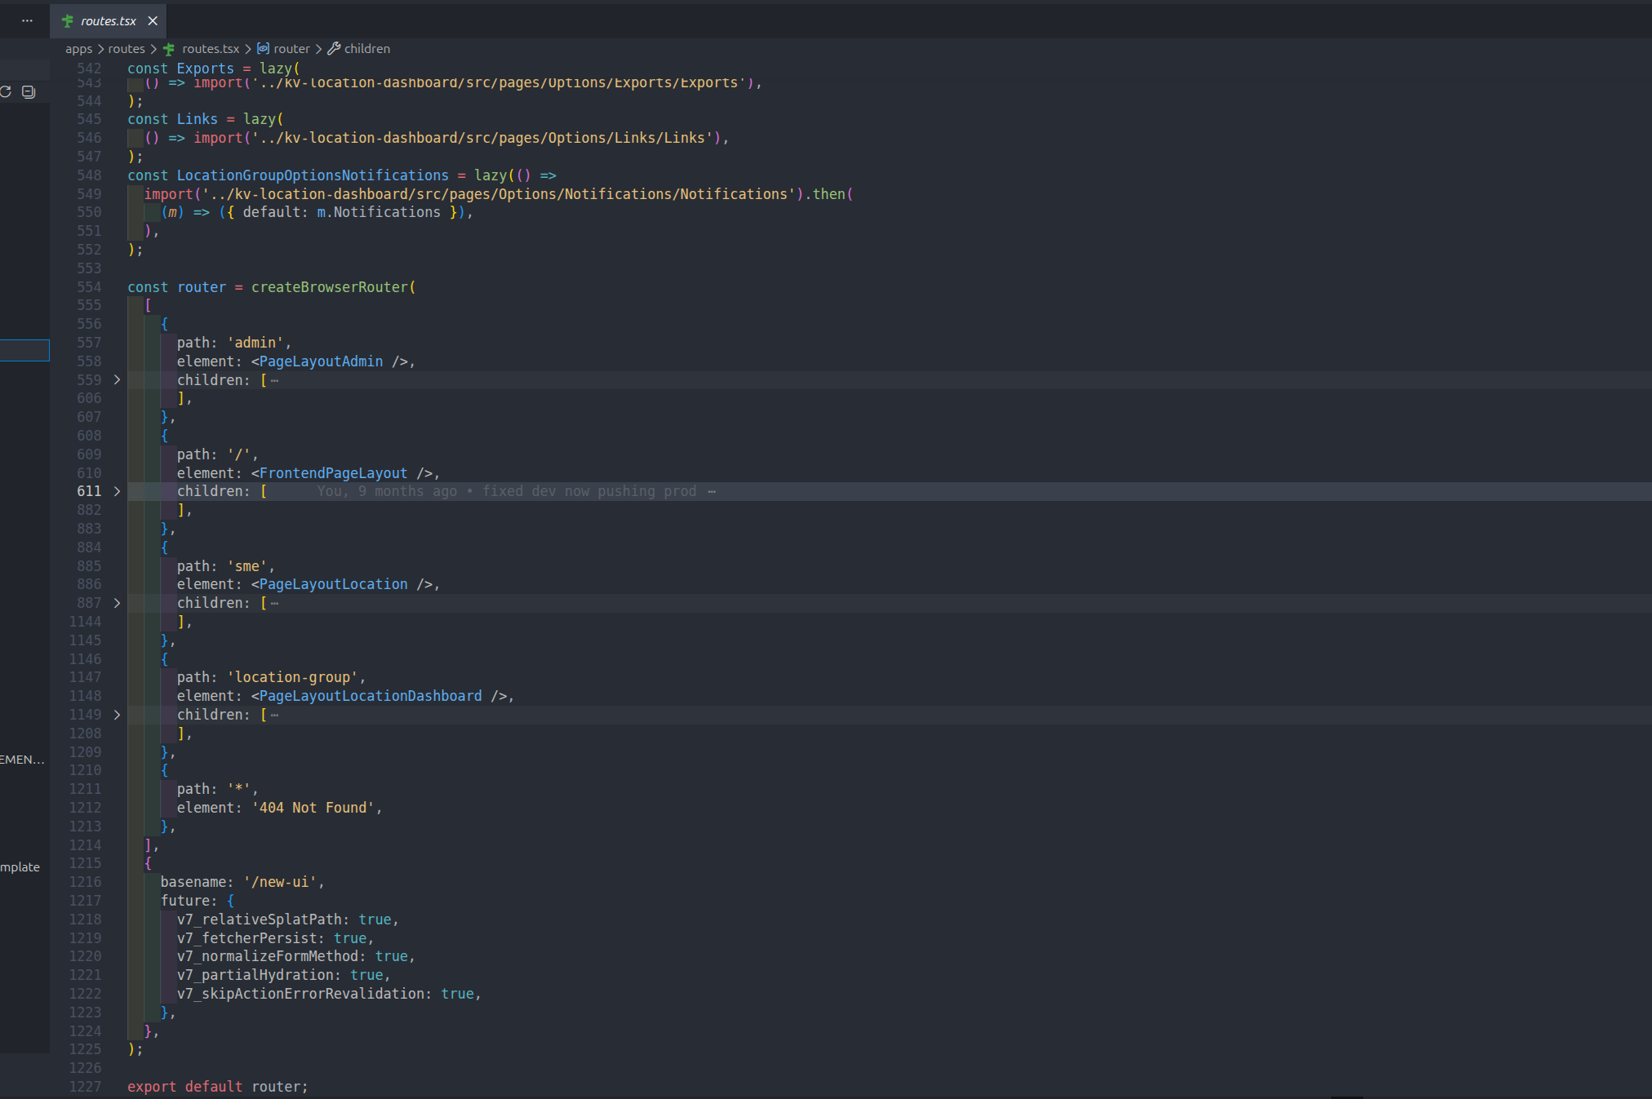1652x1099 pixels.
Task: Select the routes.tsx editor tab
Action: (108, 21)
